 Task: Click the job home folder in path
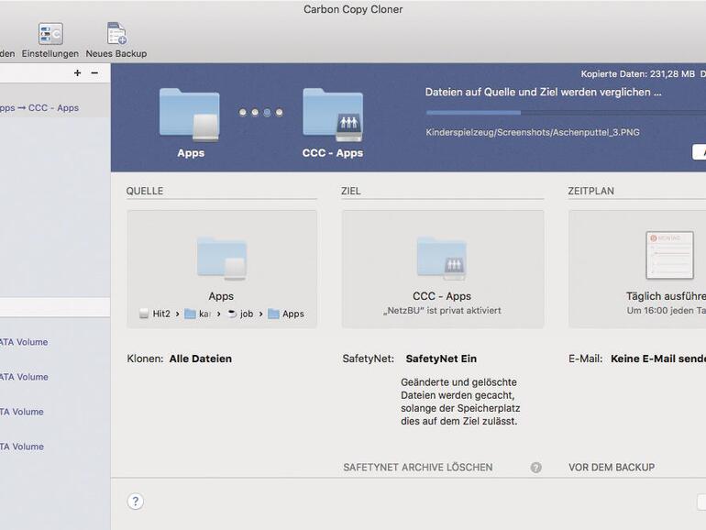tap(241, 314)
